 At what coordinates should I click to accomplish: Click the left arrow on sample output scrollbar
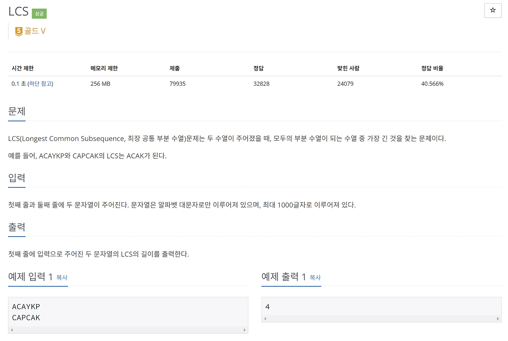(265, 318)
